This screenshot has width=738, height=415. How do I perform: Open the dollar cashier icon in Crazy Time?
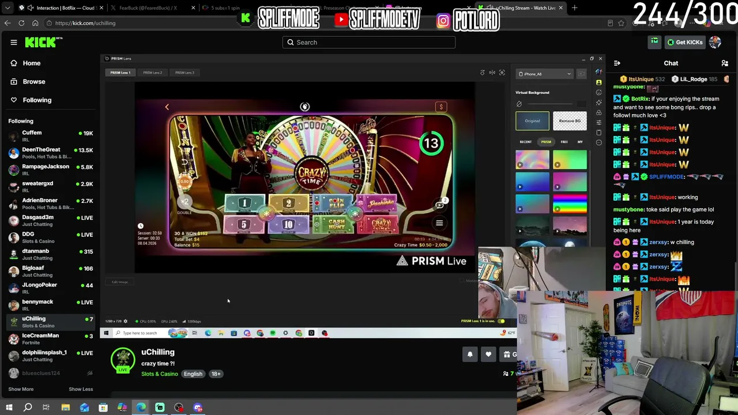441,107
